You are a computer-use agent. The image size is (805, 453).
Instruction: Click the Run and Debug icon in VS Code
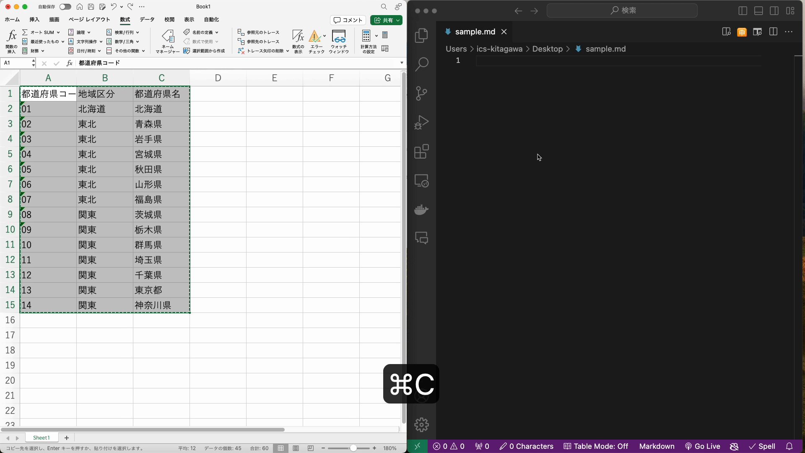[421, 123]
